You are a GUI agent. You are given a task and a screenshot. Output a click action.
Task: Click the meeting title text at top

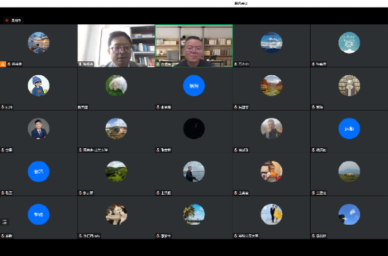point(241,3)
